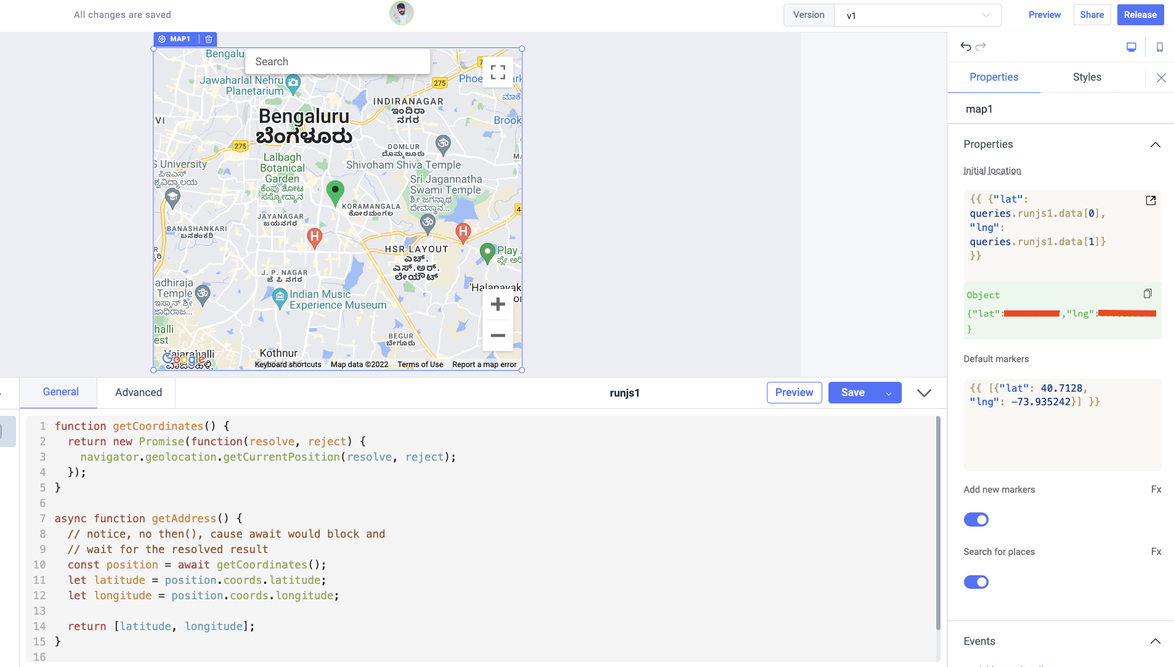1174x667 pixels.
Task: Copy the Object preview value
Action: [1148, 294]
